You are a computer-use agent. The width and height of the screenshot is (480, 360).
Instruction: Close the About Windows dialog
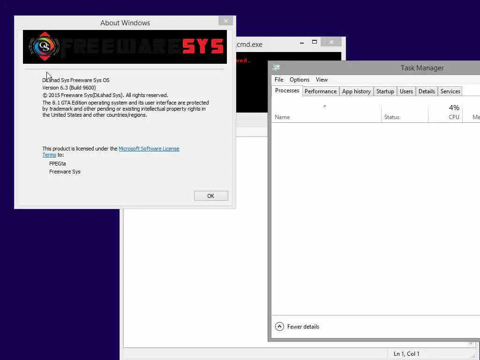(225, 21)
